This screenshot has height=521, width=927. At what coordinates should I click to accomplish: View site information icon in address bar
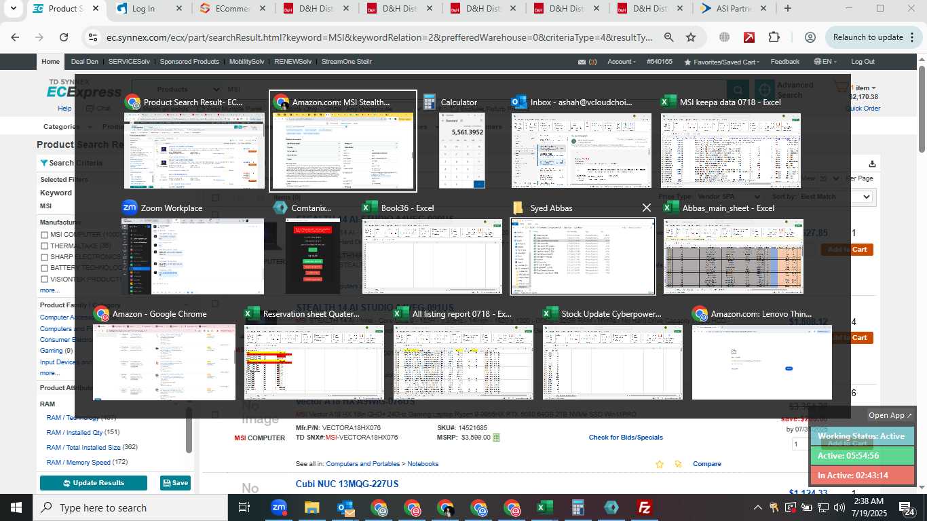(x=93, y=37)
